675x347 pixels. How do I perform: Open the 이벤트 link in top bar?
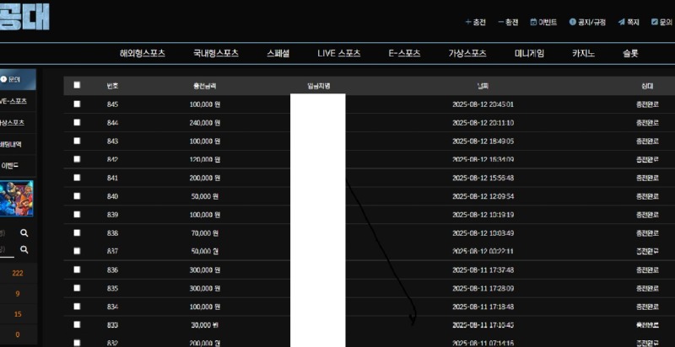click(x=548, y=23)
